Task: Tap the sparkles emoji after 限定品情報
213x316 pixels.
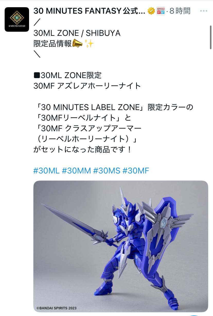Action: (89, 44)
